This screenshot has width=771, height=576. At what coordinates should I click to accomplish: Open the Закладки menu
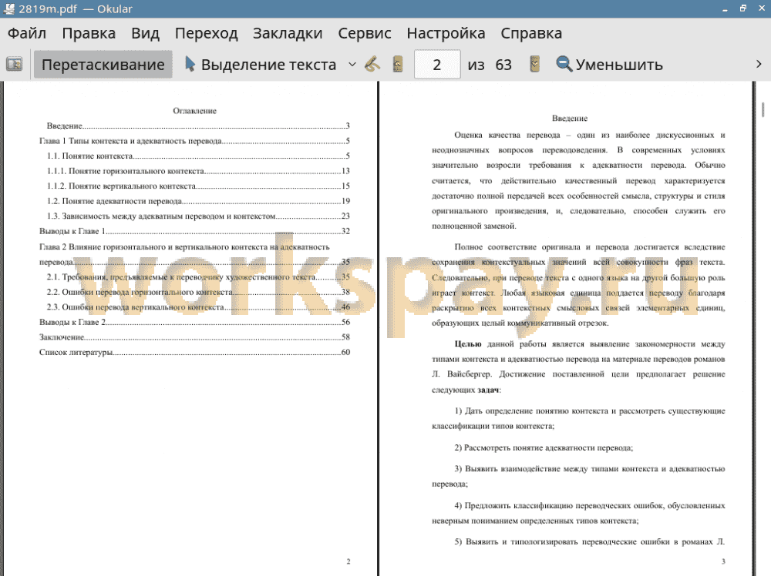tap(288, 33)
